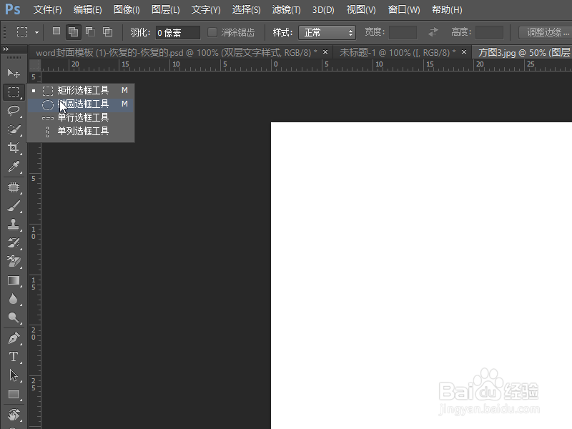Open the tool preset picker dropdown arrow

coord(37,32)
